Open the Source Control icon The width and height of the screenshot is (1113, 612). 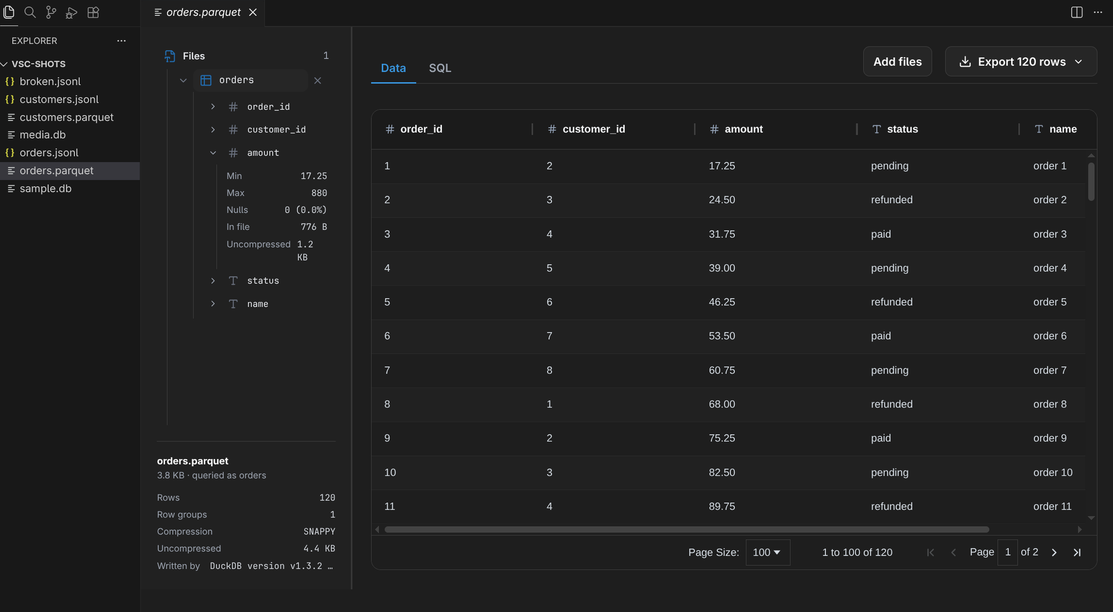click(x=51, y=12)
